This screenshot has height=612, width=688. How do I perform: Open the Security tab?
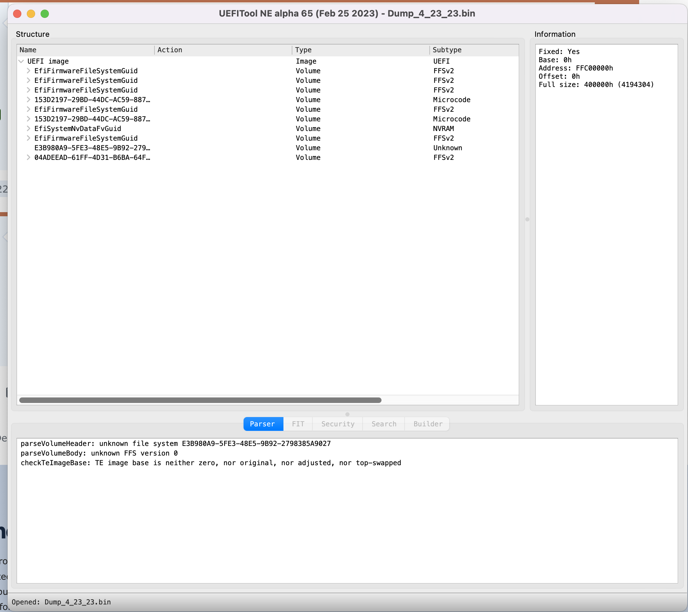pos(337,424)
